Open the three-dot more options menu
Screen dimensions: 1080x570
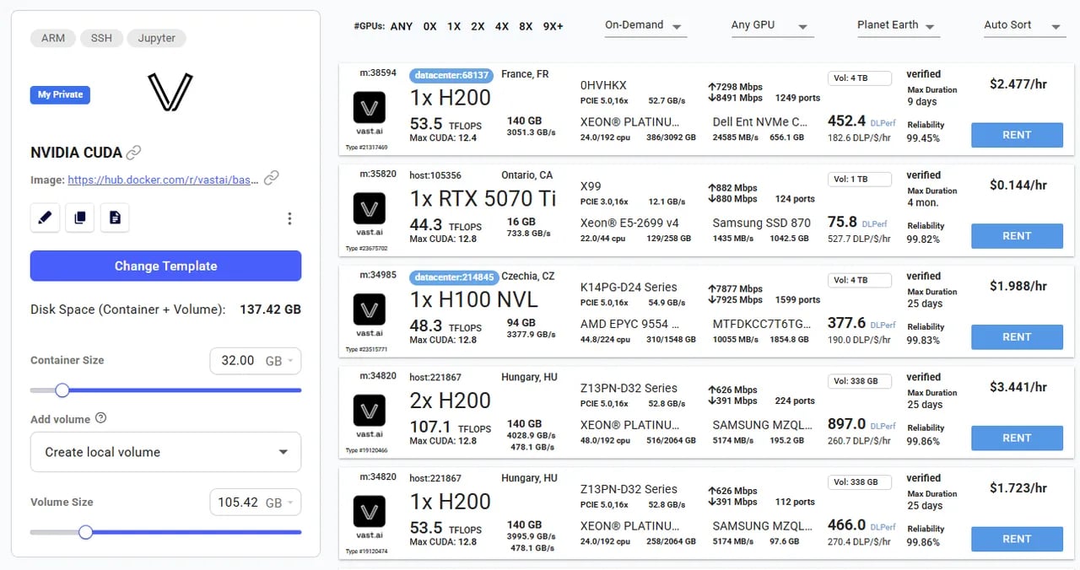(289, 218)
